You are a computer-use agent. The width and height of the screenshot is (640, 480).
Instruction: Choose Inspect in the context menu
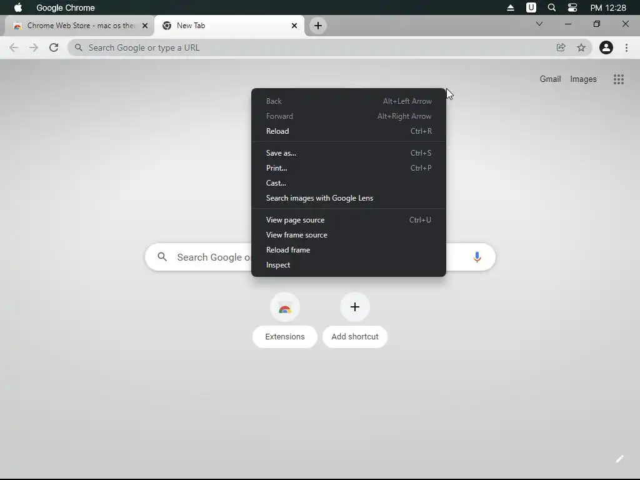(349, 265)
